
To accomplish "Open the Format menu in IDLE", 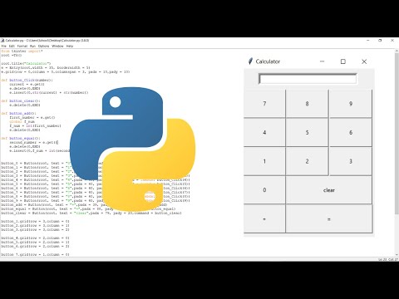I will [22, 46].
